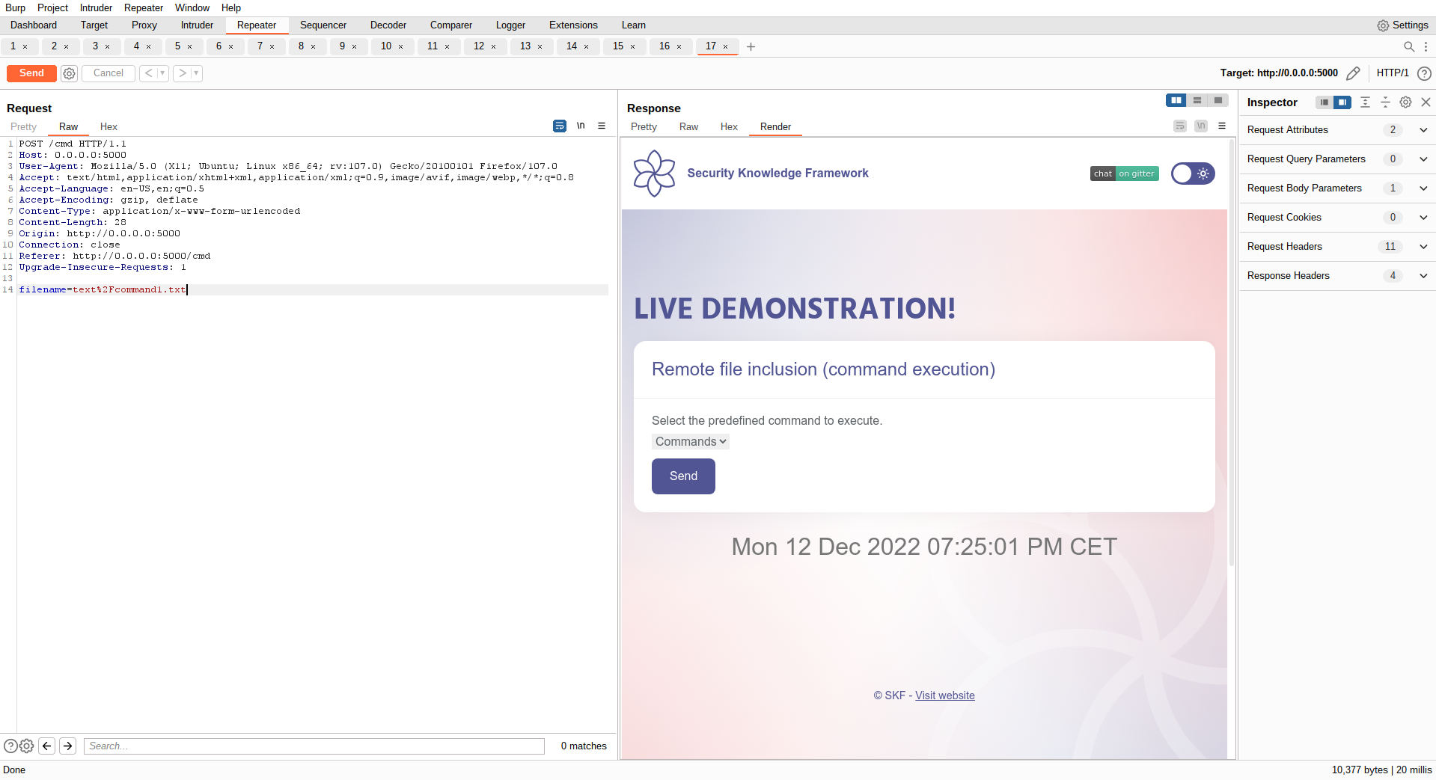Open the Help menu
This screenshot has width=1436, height=780.
(x=230, y=7)
